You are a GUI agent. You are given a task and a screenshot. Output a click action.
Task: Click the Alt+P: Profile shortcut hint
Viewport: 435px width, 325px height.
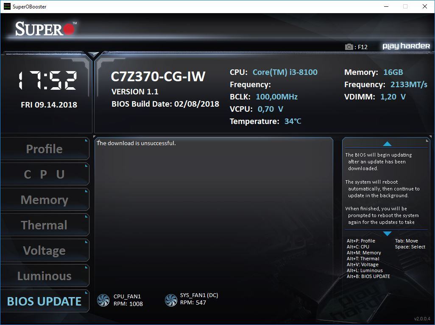point(361,241)
